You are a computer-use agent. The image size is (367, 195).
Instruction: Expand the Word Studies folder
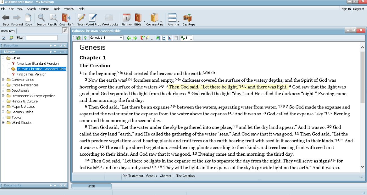[x=3, y=123]
